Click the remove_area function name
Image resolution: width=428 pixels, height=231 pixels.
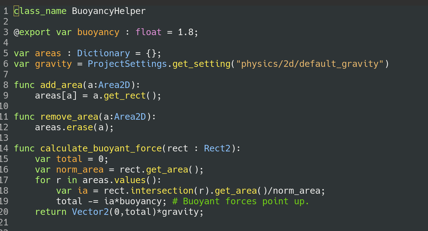tap(69, 117)
